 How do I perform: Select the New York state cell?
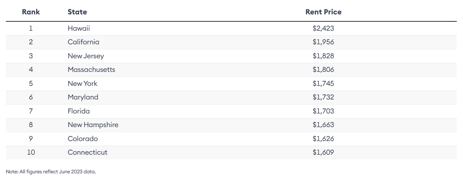tap(82, 84)
